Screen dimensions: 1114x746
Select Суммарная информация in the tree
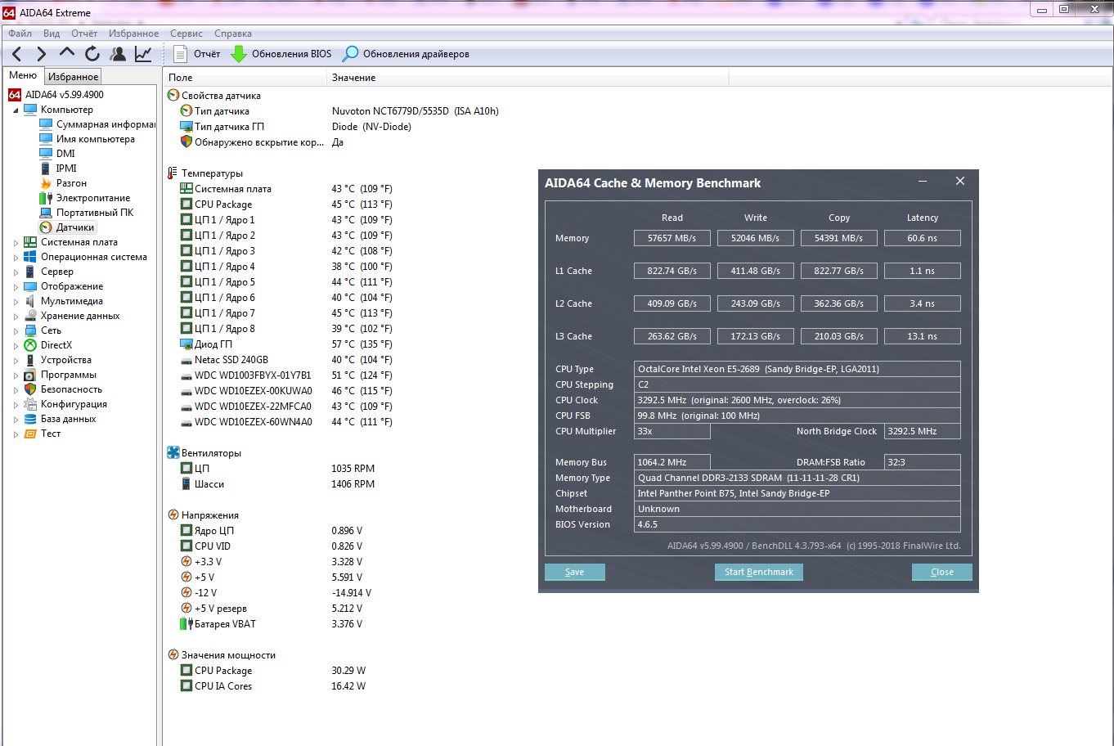pos(106,124)
